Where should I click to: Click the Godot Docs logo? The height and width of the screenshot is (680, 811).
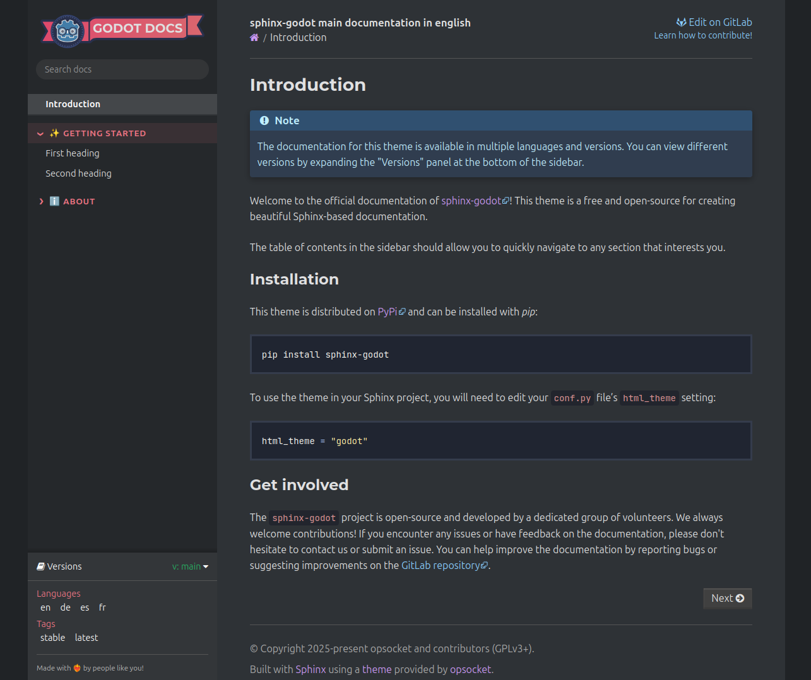pyautogui.click(x=122, y=30)
